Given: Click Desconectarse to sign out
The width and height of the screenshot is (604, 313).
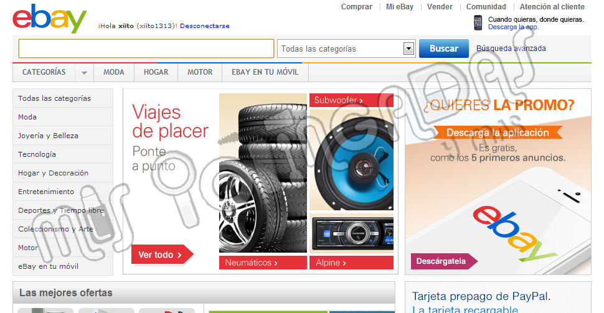Looking at the screenshot, I should [x=204, y=26].
